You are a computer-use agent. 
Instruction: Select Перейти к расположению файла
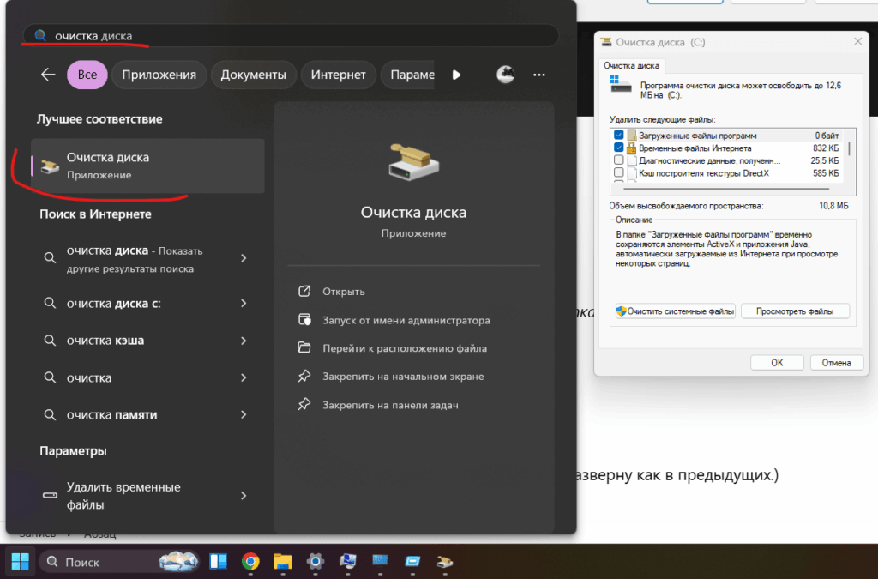click(405, 348)
